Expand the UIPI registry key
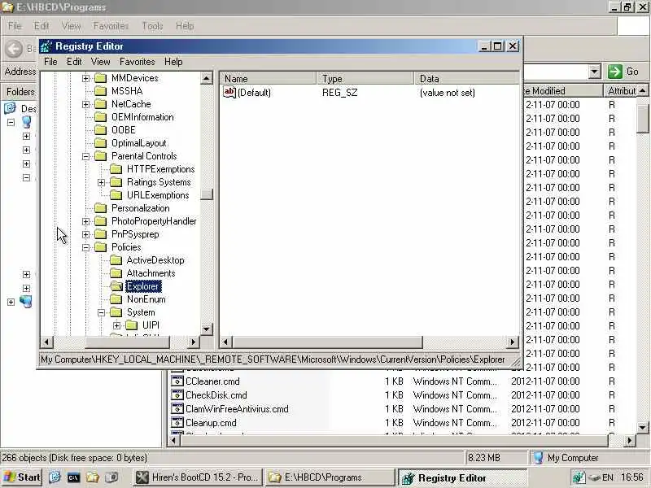 tap(117, 326)
